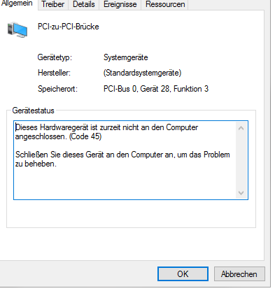The width and height of the screenshot is (275, 291).
Task: Click the Systemgeräte value text
Action: coord(126,57)
